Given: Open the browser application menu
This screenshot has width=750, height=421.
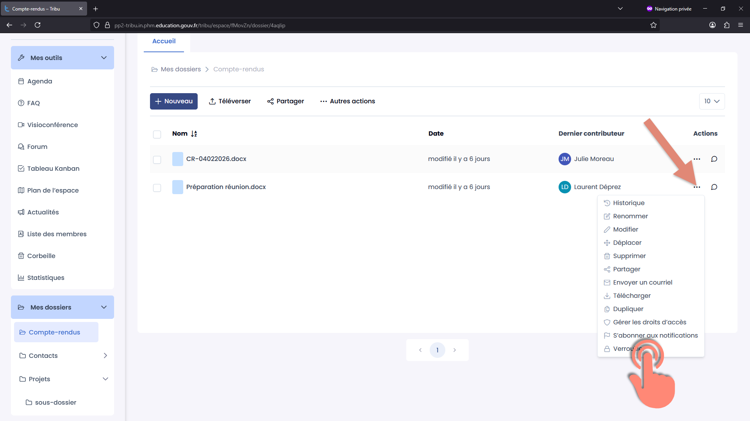Looking at the screenshot, I should 741,25.
